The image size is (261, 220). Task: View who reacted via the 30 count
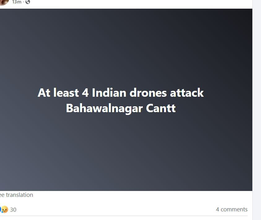13,210
